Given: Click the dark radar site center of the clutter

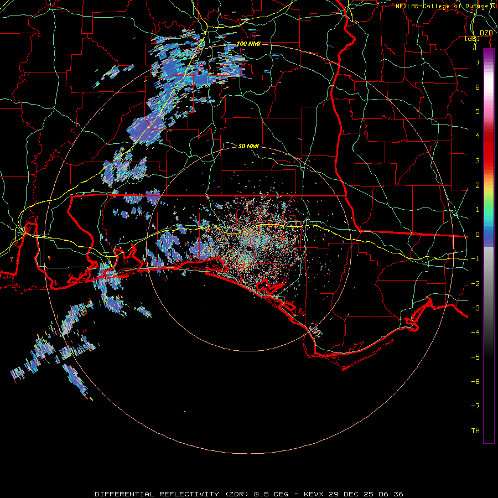Looking at the screenshot, I should point(248,248).
